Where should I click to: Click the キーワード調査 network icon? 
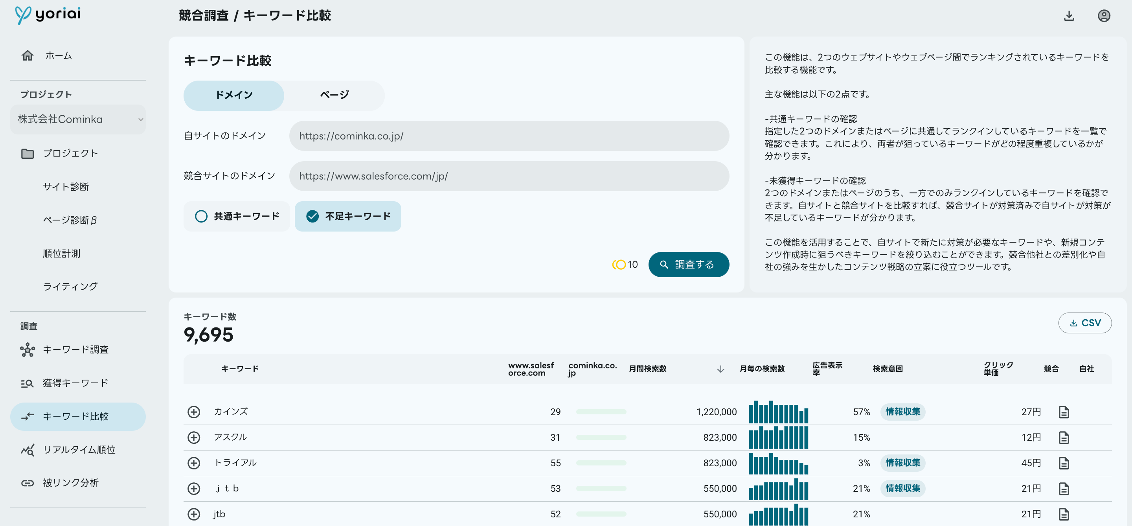tap(28, 349)
